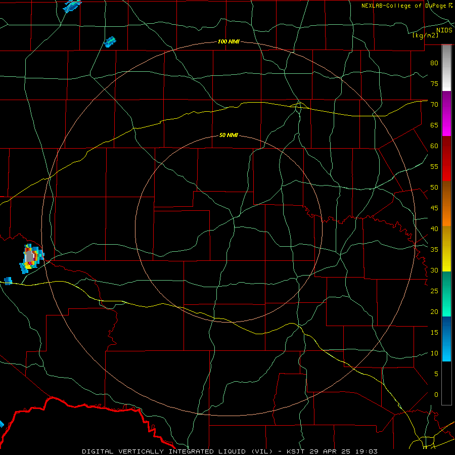Click the legend value 5
Image resolution: width=455 pixels, height=455 pixels.
(x=436, y=374)
